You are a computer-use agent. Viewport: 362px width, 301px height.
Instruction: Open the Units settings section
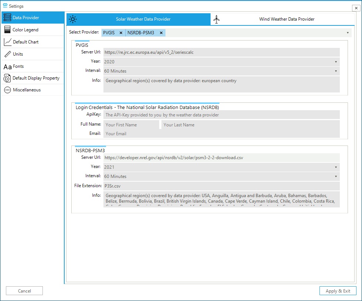[x=18, y=54]
